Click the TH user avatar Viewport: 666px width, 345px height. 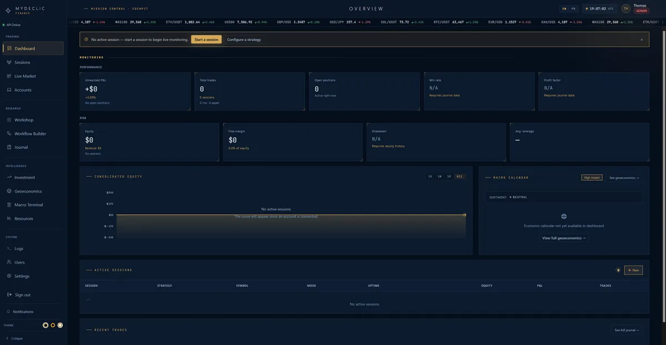pyautogui.click(x=625, y=8)
